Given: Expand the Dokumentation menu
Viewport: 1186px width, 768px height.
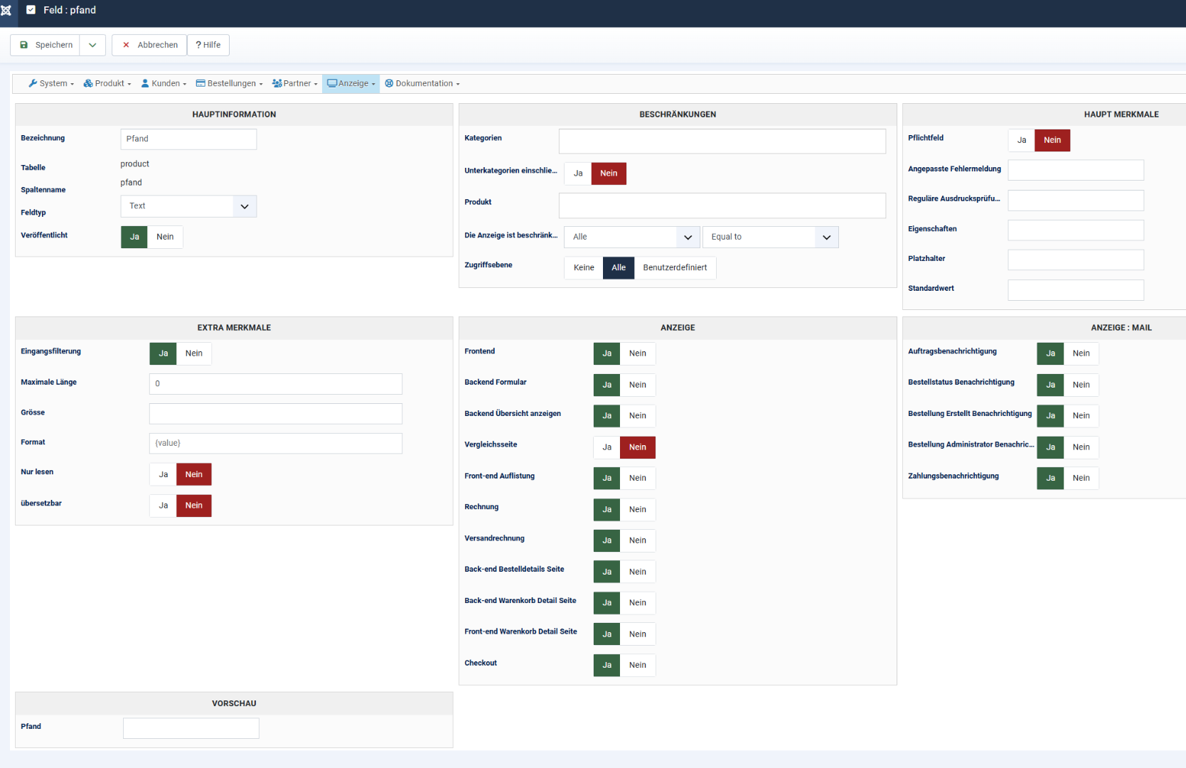Looking at the screenshot, I should [422, 83].
